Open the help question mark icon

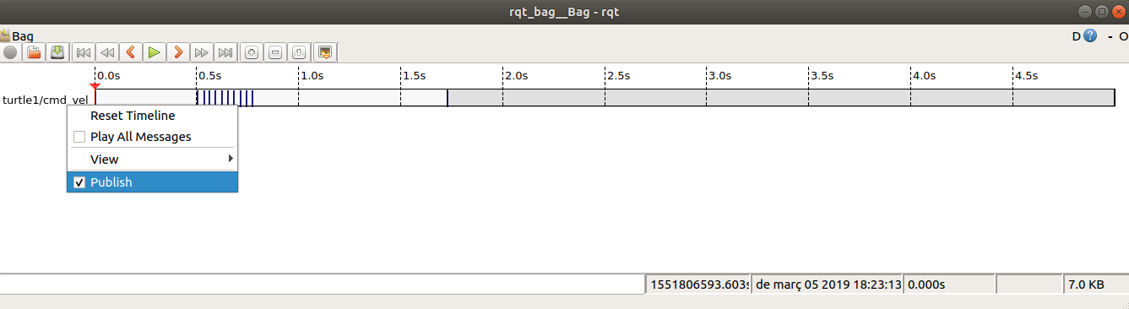[x=1090, y=36]
